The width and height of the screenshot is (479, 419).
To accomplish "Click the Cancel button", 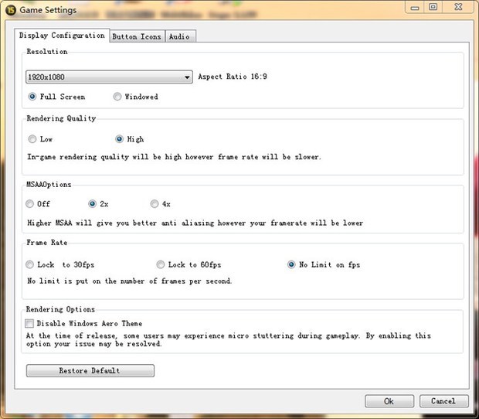I will (443, 401).
